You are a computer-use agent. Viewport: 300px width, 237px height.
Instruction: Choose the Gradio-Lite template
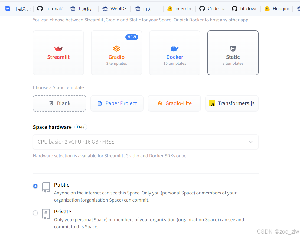pos(174,103)
